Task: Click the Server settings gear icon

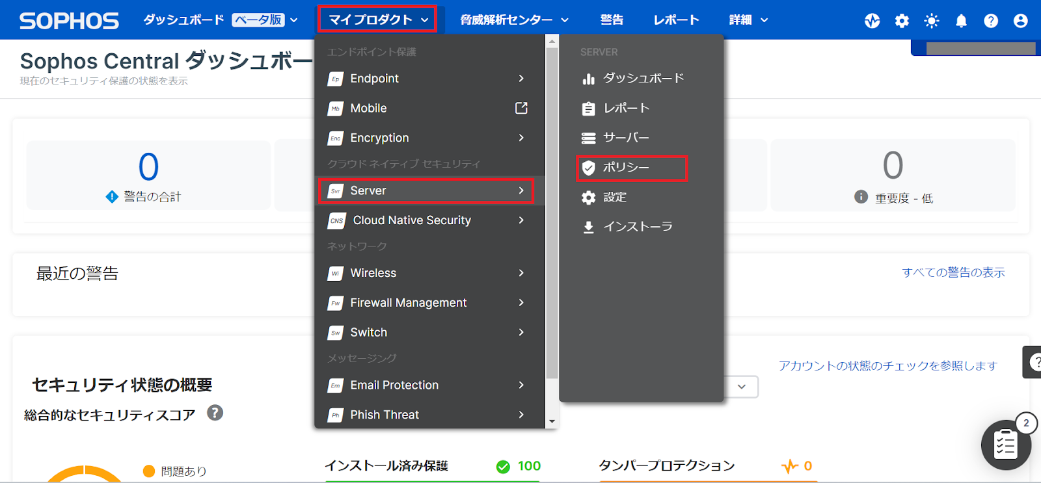Action: [589, 198]
